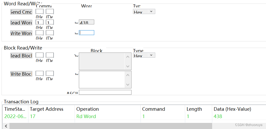Select the Rd Word operation cell
266x129 pixels.
tap(107, 116)
